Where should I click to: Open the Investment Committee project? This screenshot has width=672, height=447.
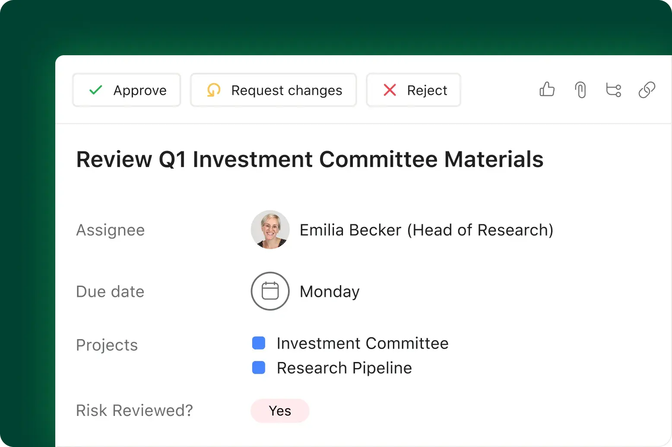(362, 343)
